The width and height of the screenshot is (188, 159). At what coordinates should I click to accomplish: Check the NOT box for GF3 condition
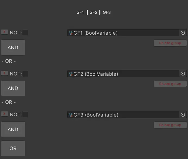coord(25,115)
